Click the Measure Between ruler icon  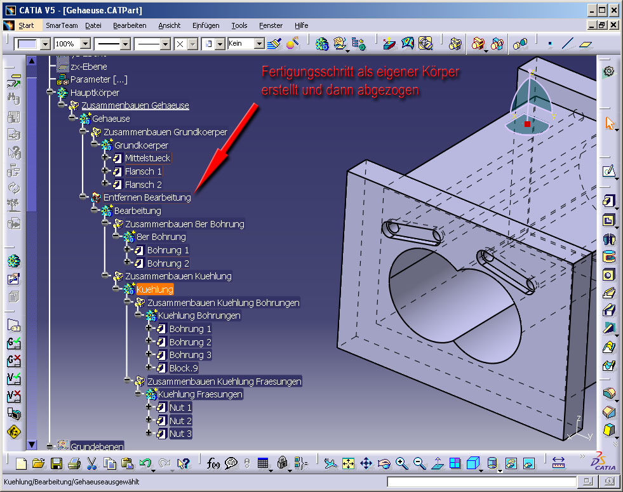(558, 463)
